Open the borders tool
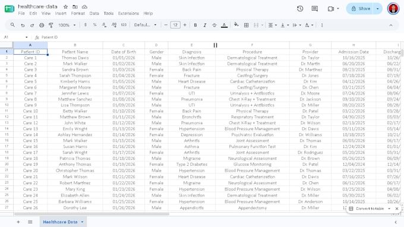The width and height of the screenshot is (404, 227). (247, 25)
